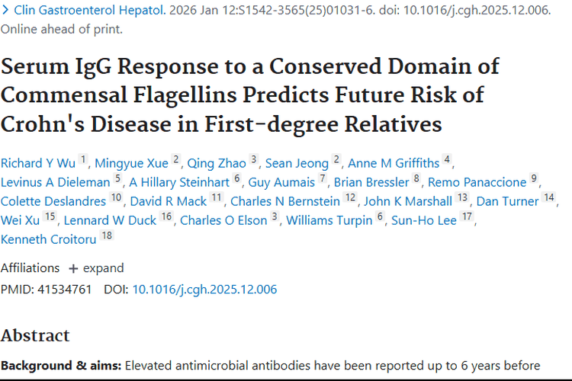The width and height of the screenshot is (572, 381).
Task: Open author Richard Y Wu
Action: tap(38, 162)
